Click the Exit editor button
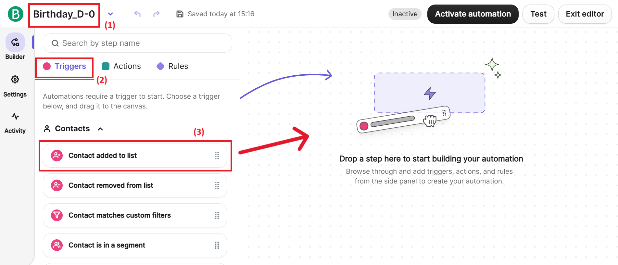Image resolution: width=618 pixels, height=265 pixels. tap(585, 14)
